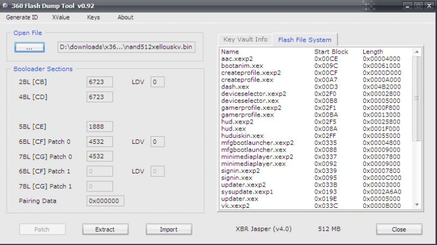Click the XBR Jasper (v4.0) status text

point(263,229)
